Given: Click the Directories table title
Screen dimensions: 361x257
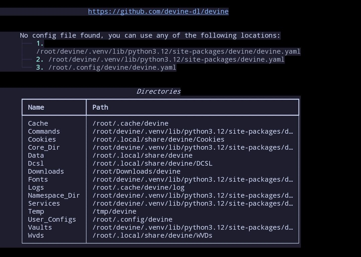Looking at the screenshot, I should tap(158, 92).
